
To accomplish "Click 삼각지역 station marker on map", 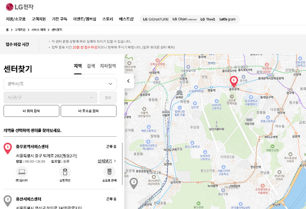I will (x=175, y=179).
